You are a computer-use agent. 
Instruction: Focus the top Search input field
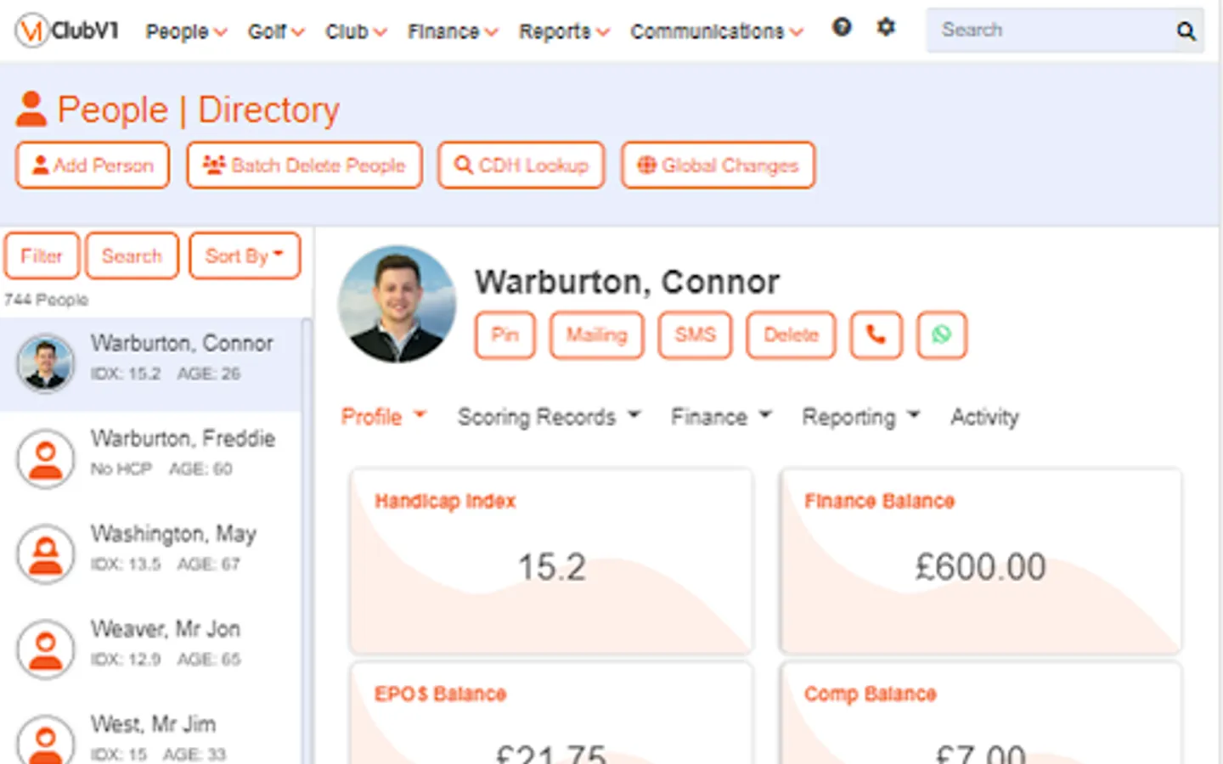click(x=1049, y=31)
